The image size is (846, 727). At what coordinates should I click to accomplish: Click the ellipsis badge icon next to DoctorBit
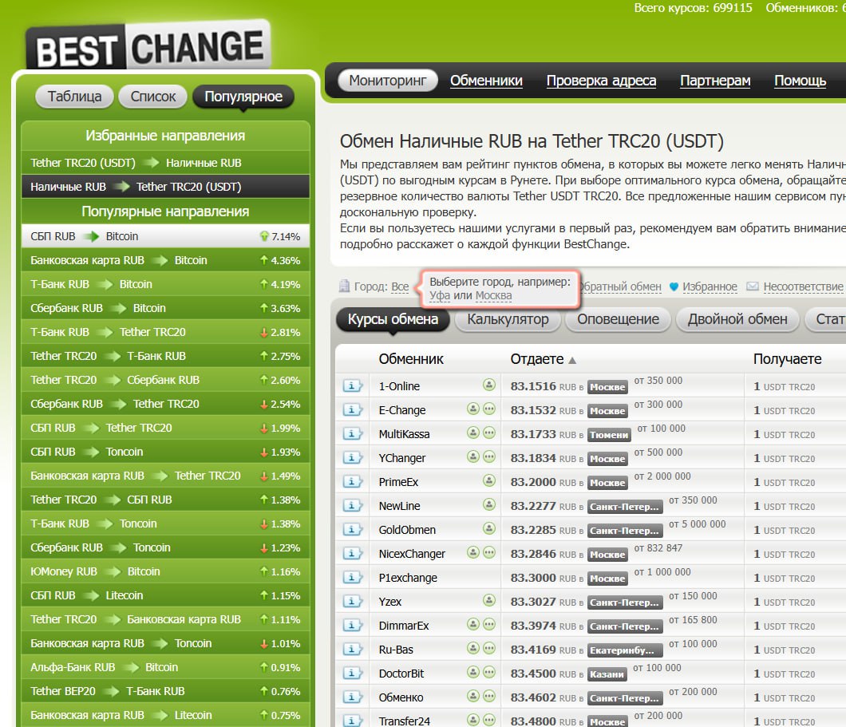[x=488, y=673]
